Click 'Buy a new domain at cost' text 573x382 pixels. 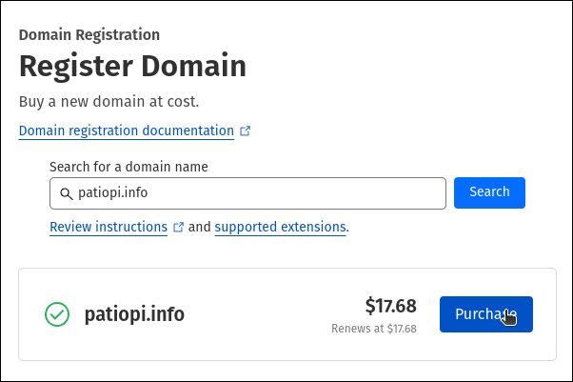point(109,101)
